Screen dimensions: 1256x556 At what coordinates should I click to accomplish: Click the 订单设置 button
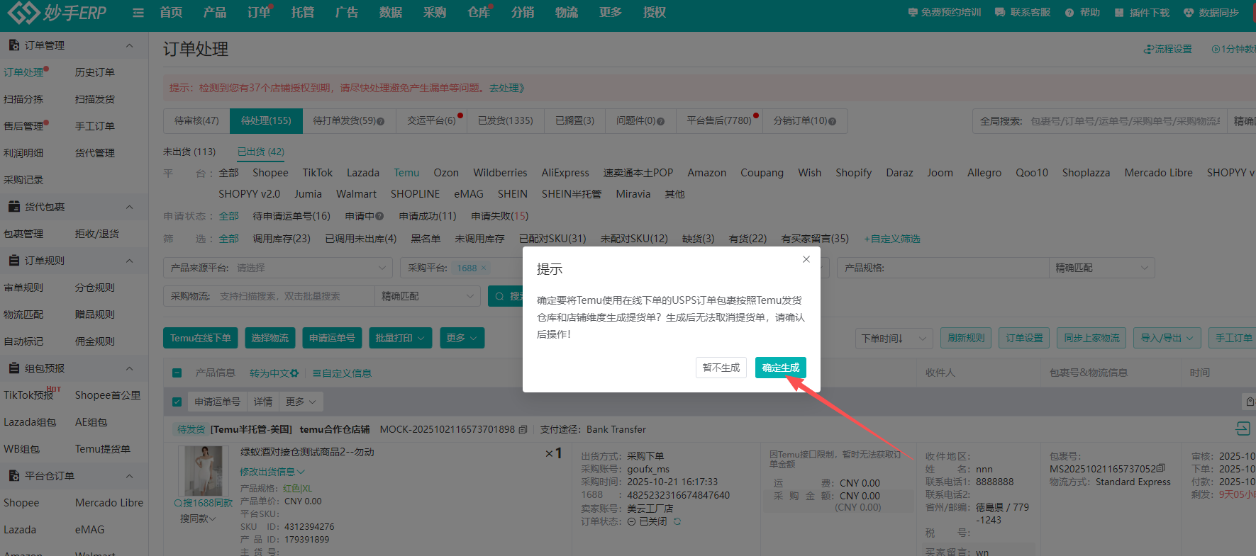pos(1024,338)
